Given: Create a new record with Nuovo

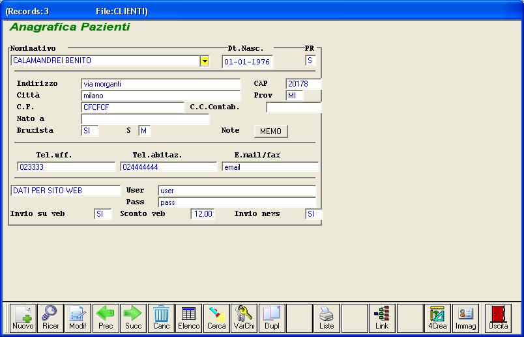Looking at the screenshot, I should (23, 318).
